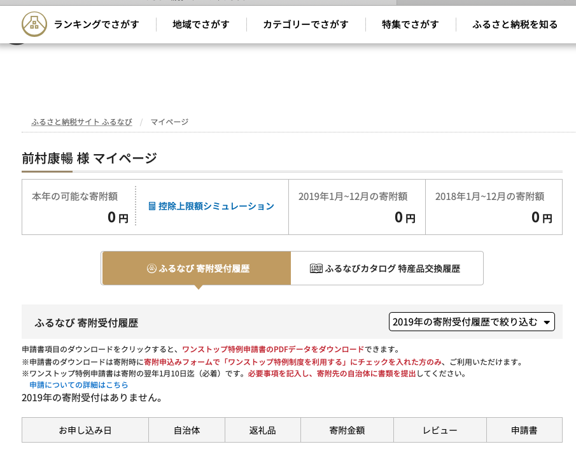Click the レビュー column header
The image size is (576, 456).
440,430
